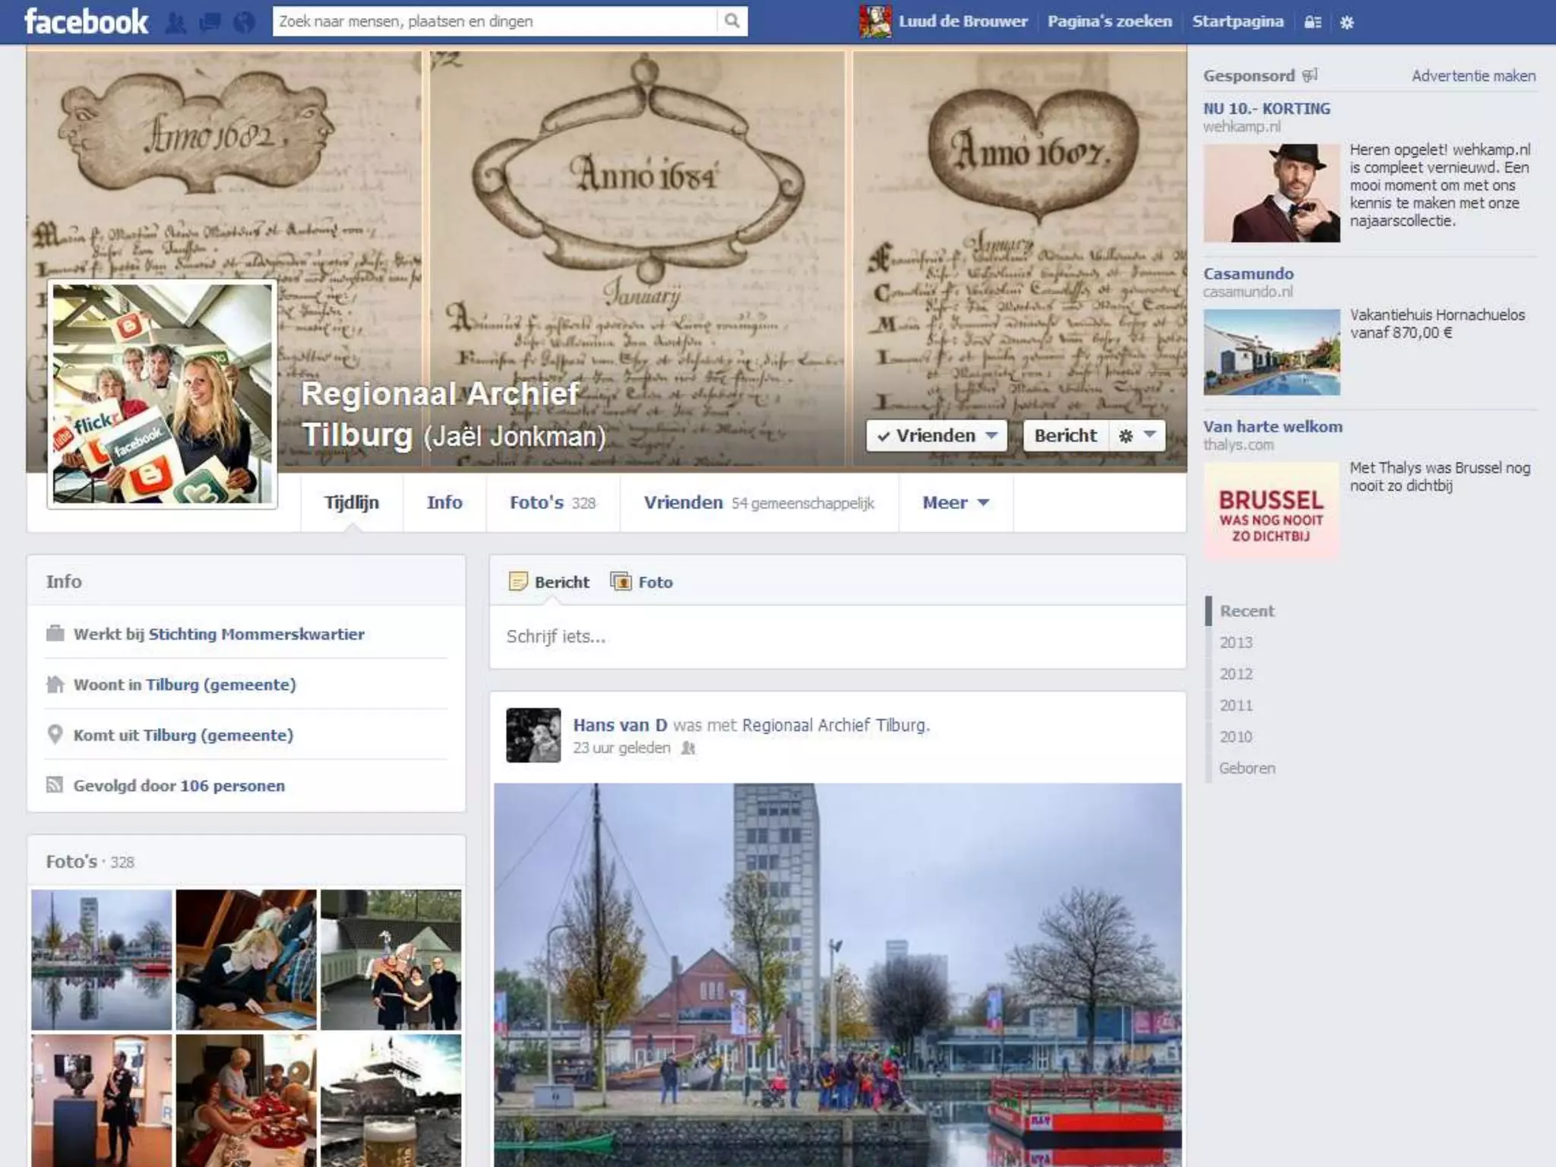
Task: Click Luud de Brouwer profile avatar
Action: pyautogui.click(x=874, y=21)
